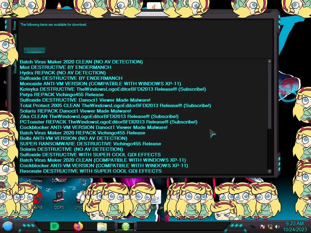Select 'Bolbi ANTI-VM VERSION (NO AV DETECTION)'
This screenshot has width=311, height=233.
click(x=73, y=138)
